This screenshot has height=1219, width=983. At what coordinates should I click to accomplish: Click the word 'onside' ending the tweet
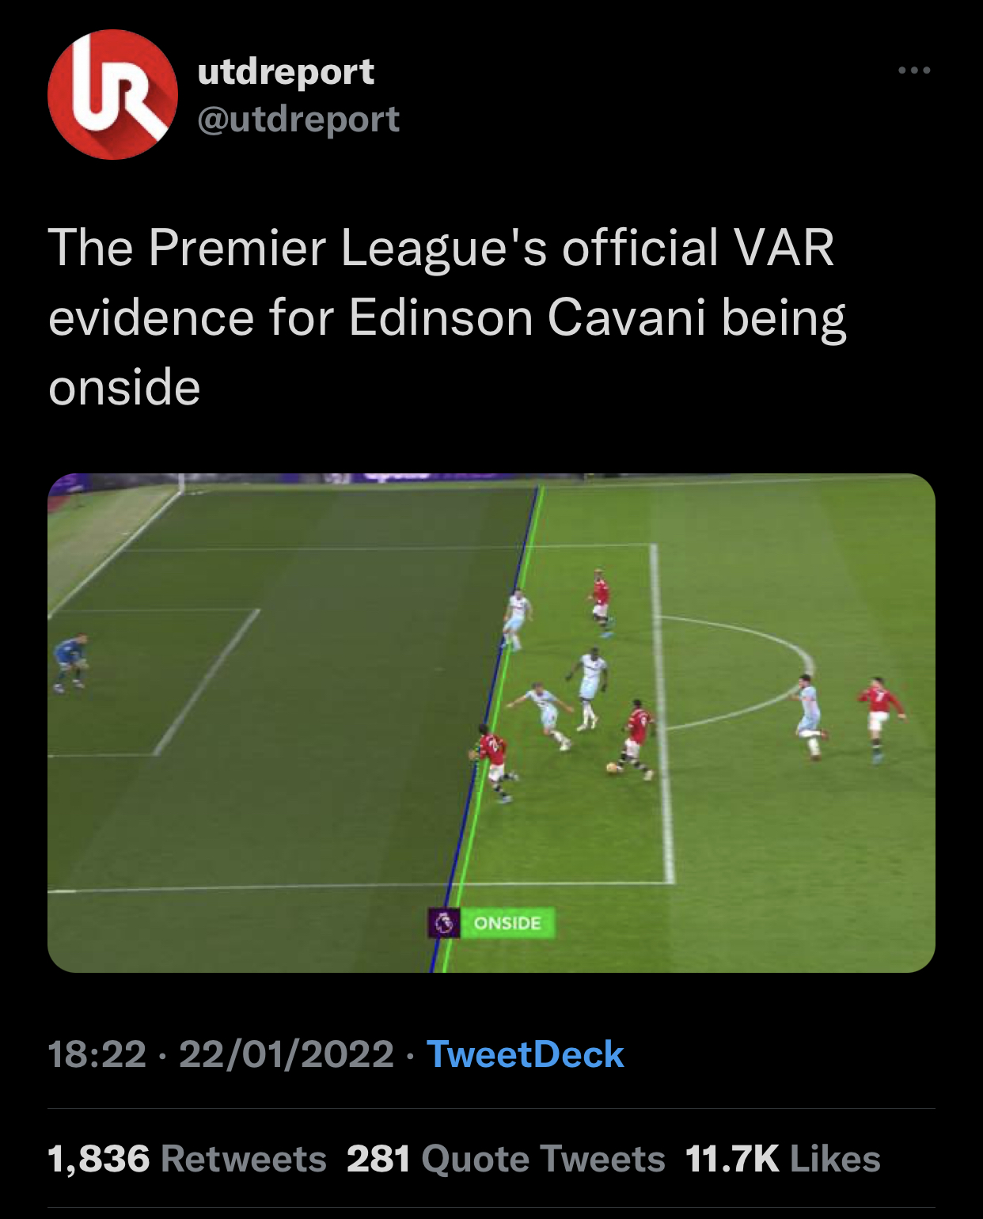pyautogui.click(x=124, y=388)
